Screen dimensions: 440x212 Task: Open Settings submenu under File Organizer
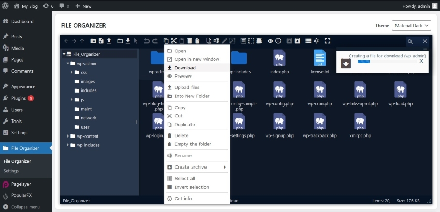coord(11,171)
